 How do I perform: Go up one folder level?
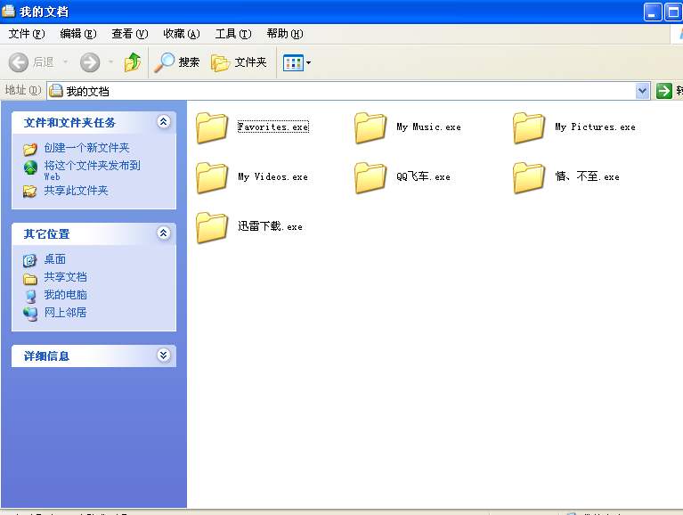click(x=133, y=62)
